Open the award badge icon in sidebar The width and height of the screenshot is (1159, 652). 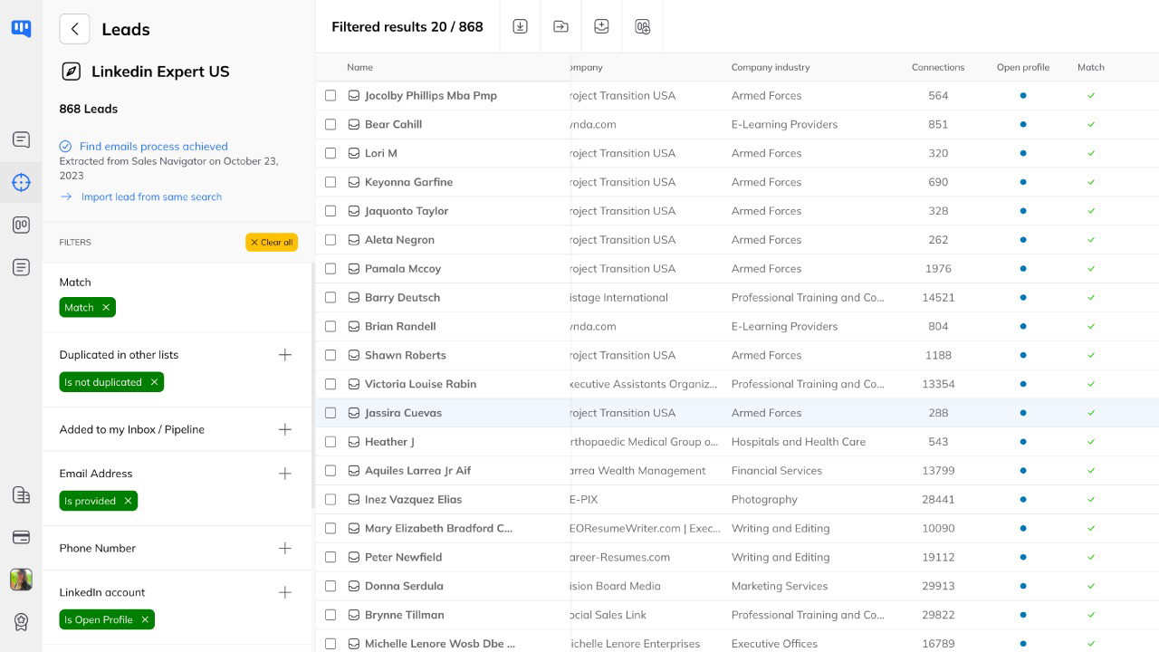click(x=21, y=622)
